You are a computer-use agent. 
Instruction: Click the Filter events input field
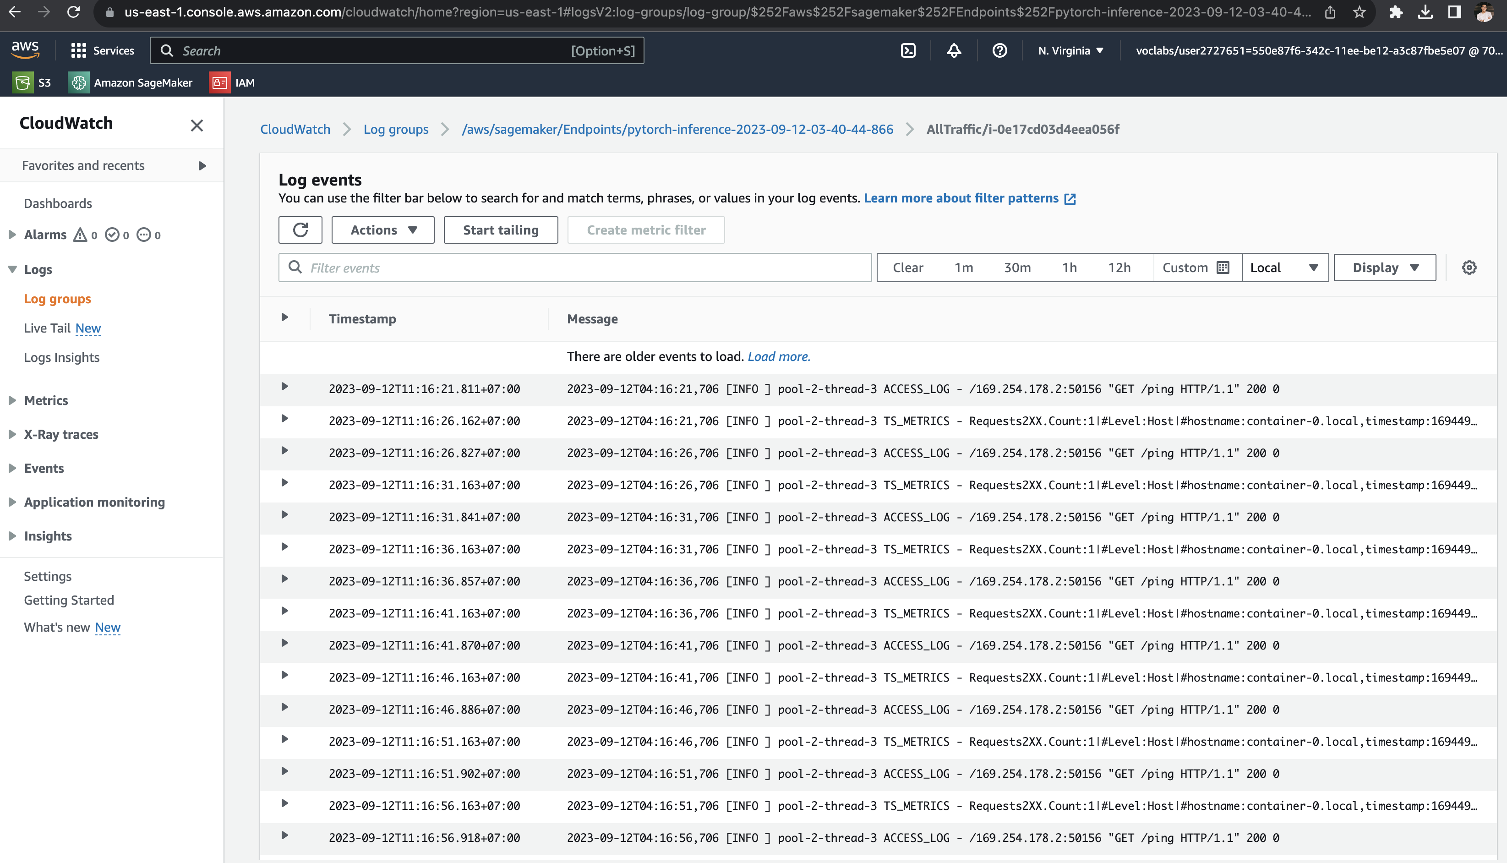(x=575, y=268)
